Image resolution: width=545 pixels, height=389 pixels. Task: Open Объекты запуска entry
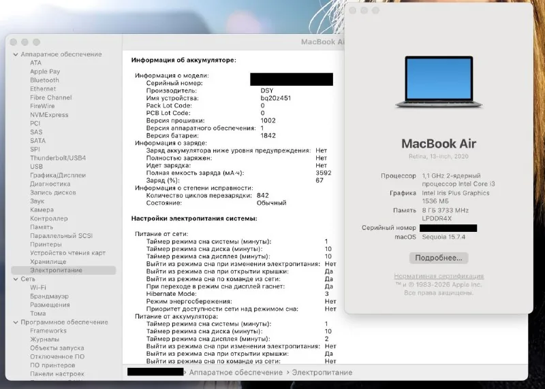point(57,348)
